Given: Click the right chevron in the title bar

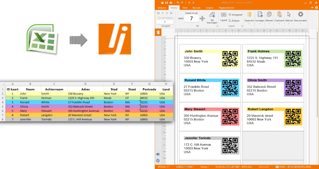Looking at the screenshot, I should (x=193, y=2).
